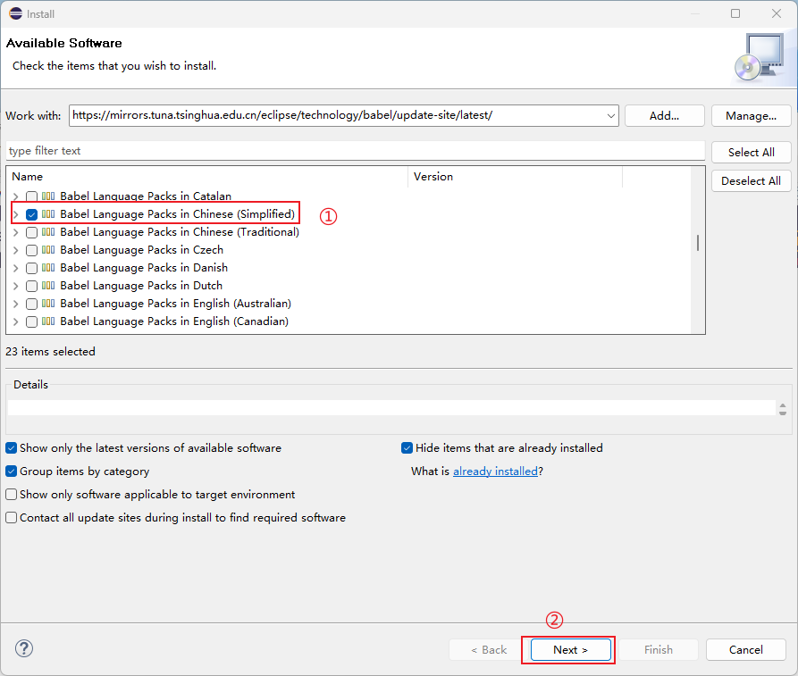Click the Next > button
Screen dimensions: 798x676
[x=570, y=650]
